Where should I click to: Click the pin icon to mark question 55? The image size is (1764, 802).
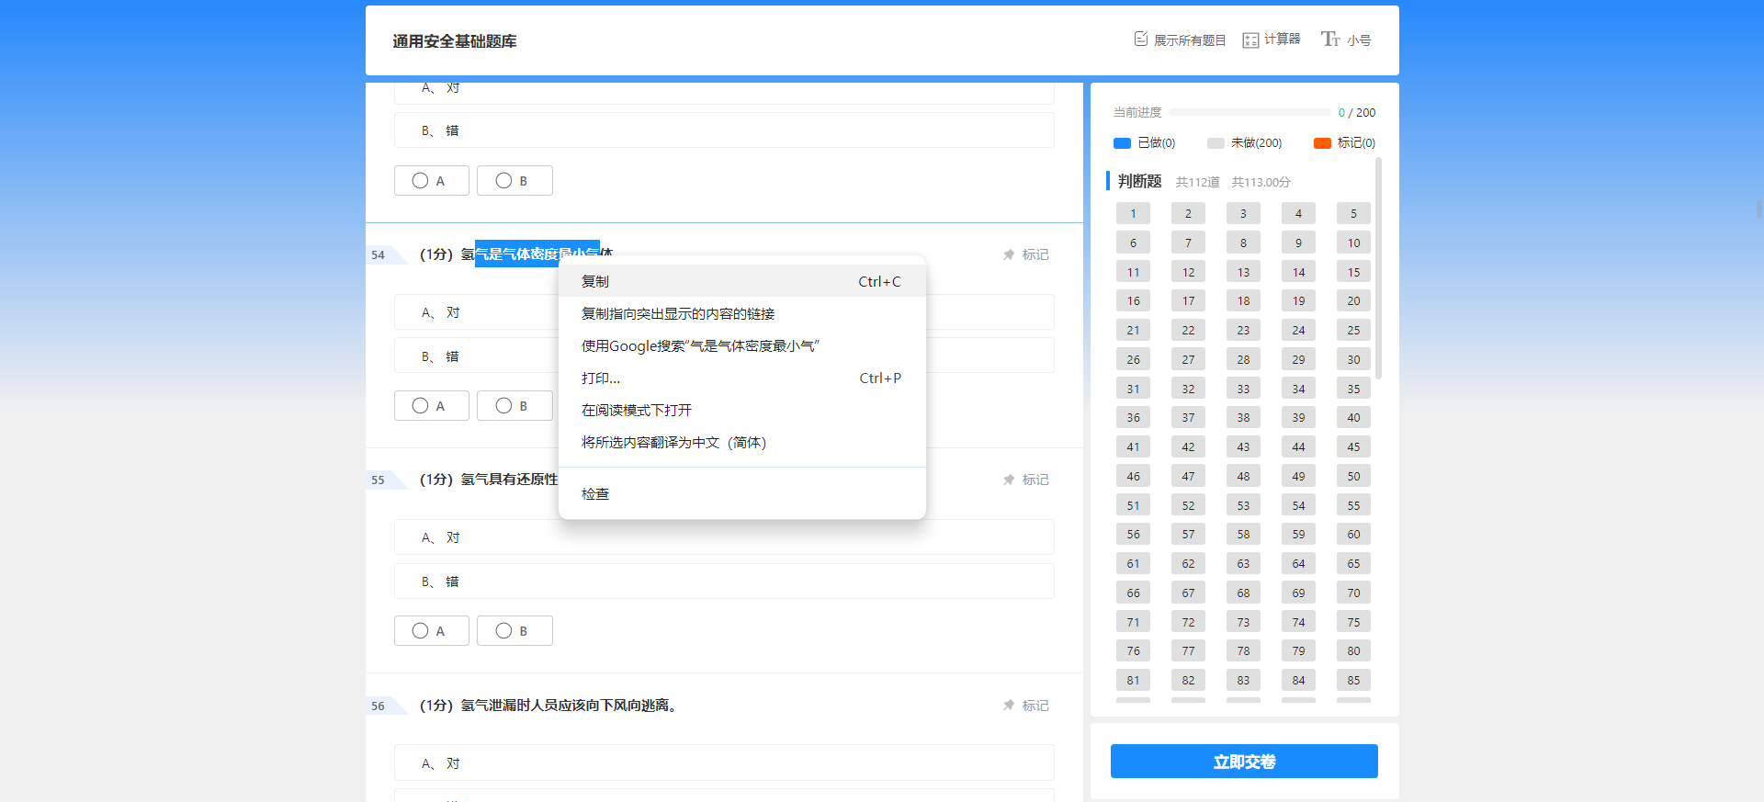(x=1009, y=480)
